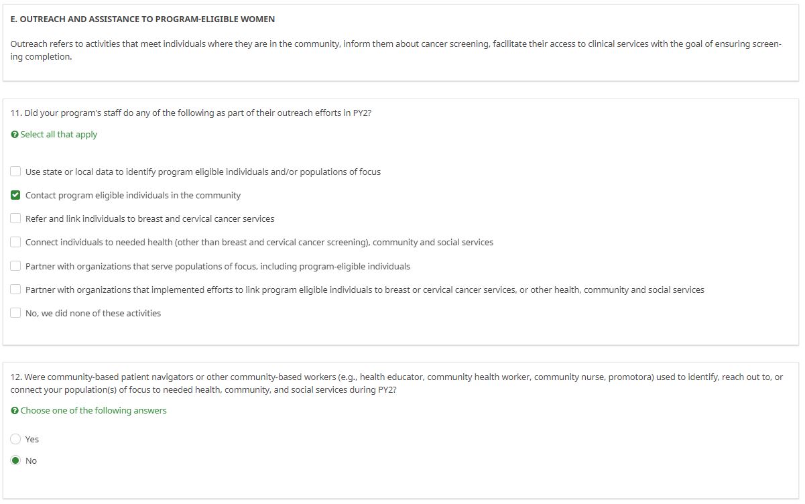This screenshot has height=504, width=805.
Task: Tick 'Partner with organizations that serve populations of focus'
Action: coord(15,266)
